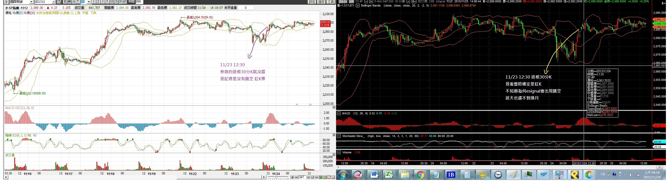Open the 國際期貨 market dropdown
This screenshot has height=183, width=668.
tap(31, 2)
